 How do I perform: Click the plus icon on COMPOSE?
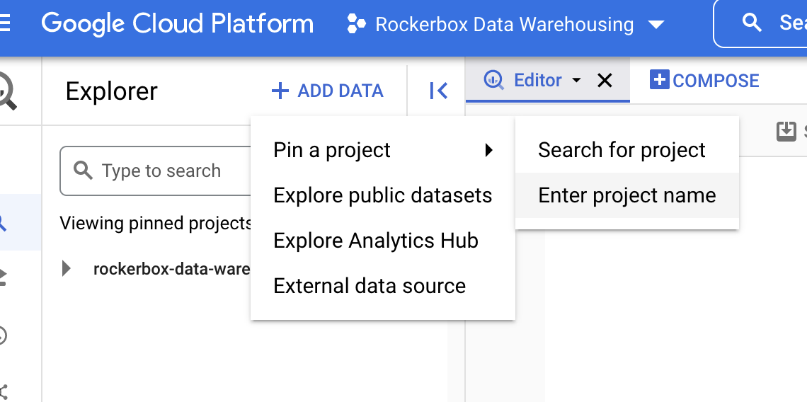(659, 80)
